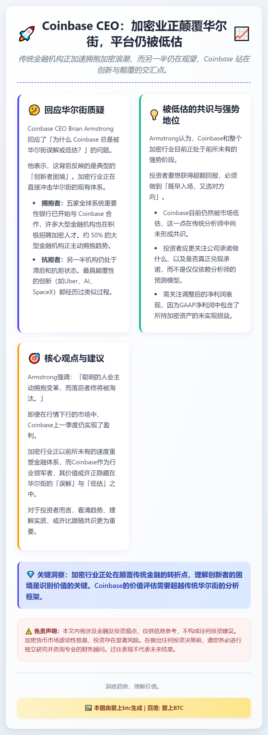The width and height of the screenshot is (268, 735).
Task: Click the bullet starting 需关注调整后的净利润表现
Action: pyautogui.click(x=197, y=305)
